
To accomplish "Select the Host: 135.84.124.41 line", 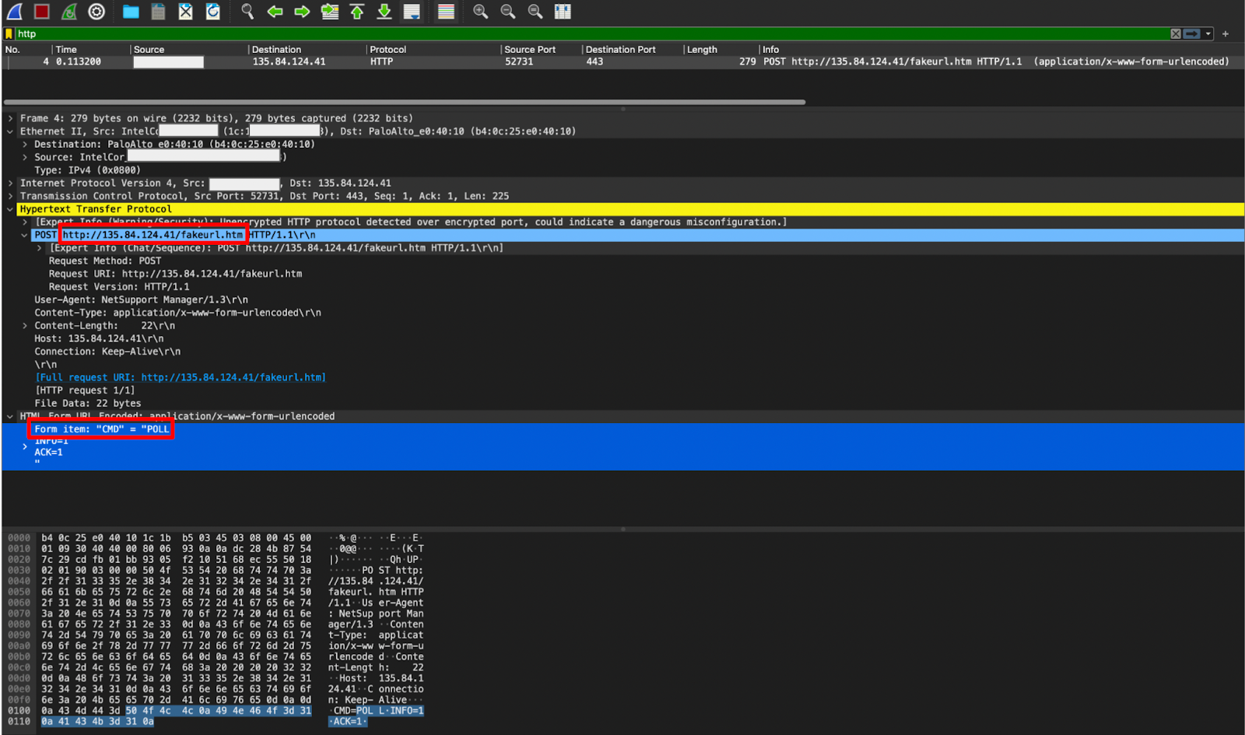I will click(99, 339).
